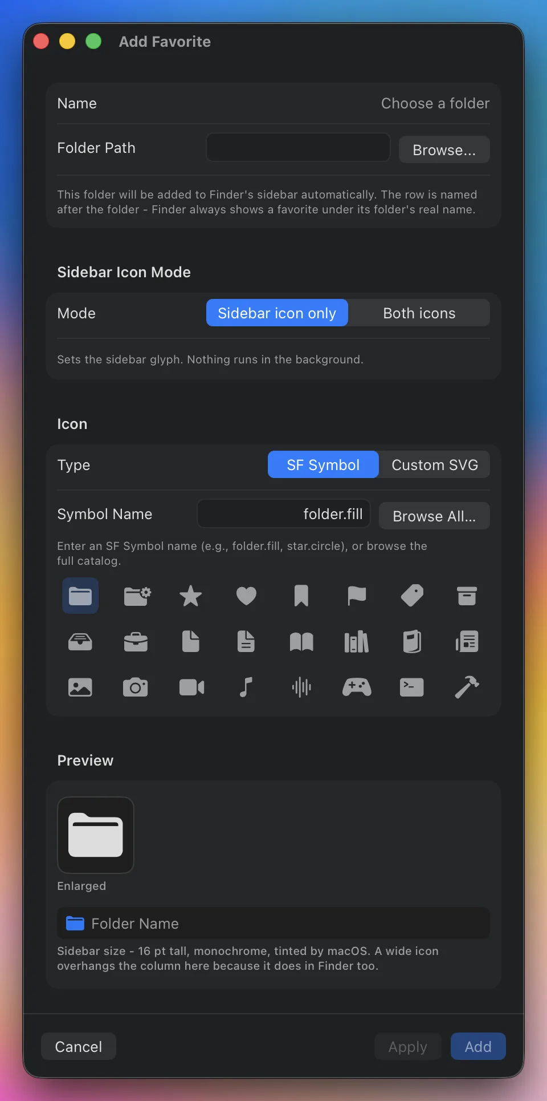Pick the closed book with bookmark symbol
Screen dimensions: 547x1101
coord(412,642)
